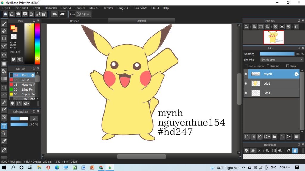Screen dimensions: 305x171
Task: Delete layer using the trash icon
Action: 297,137
